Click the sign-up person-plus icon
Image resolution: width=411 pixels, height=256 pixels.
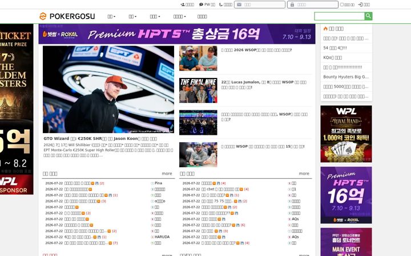click(x=183, y=5)
